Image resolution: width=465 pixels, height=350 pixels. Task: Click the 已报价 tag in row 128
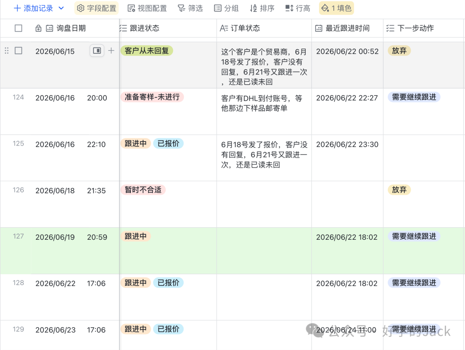(x=168, y=283)
